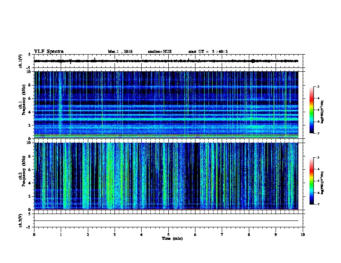Click time axis end tick label '10'
This screenshot has height=263, width=341.
[x=303, y=235]
